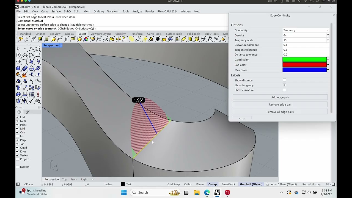Click the Add edge pair button

(x=280, y=97)
